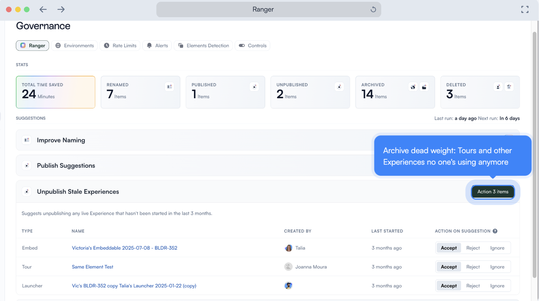Screen dimensions: 539x301
Task: Select Ignore for Same Element Test
Action: tap(497, 267)
